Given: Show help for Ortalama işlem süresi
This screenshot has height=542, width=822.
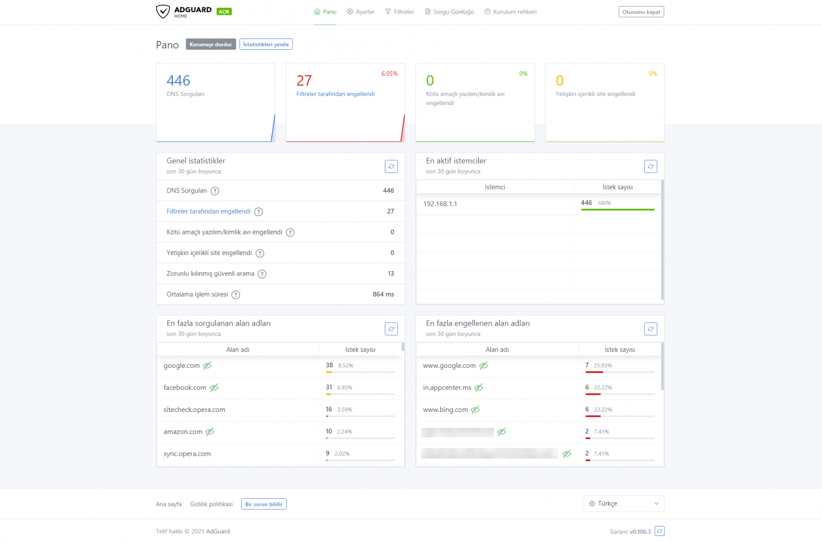Looking at the screenshot, I should click(x=235, y=295).
